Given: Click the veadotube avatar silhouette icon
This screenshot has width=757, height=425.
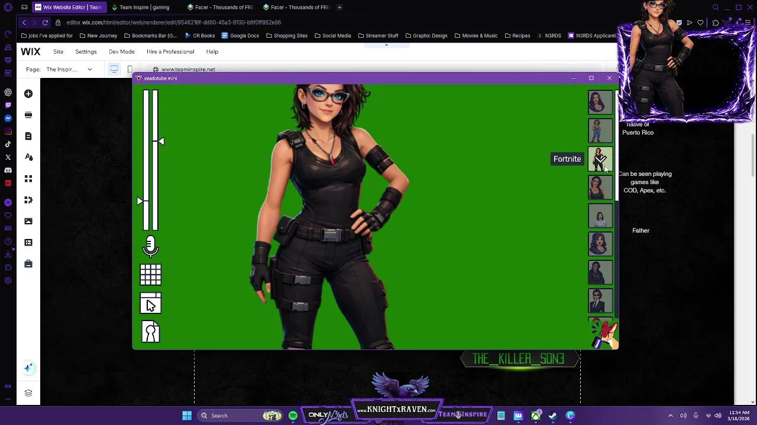Looking at the screenshot, I should pyautogui.click(x=150, y=332).
